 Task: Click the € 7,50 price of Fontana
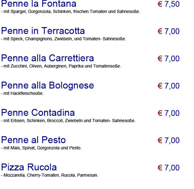(169, 4)
